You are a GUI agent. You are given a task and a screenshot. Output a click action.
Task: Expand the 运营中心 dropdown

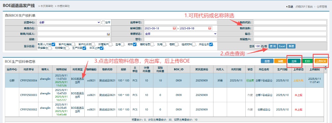[x=69, y=22]
